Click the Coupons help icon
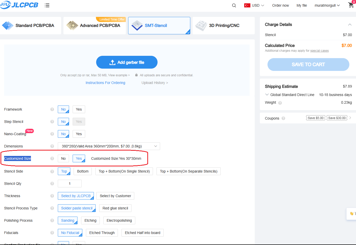 click(x=283, y=118)
